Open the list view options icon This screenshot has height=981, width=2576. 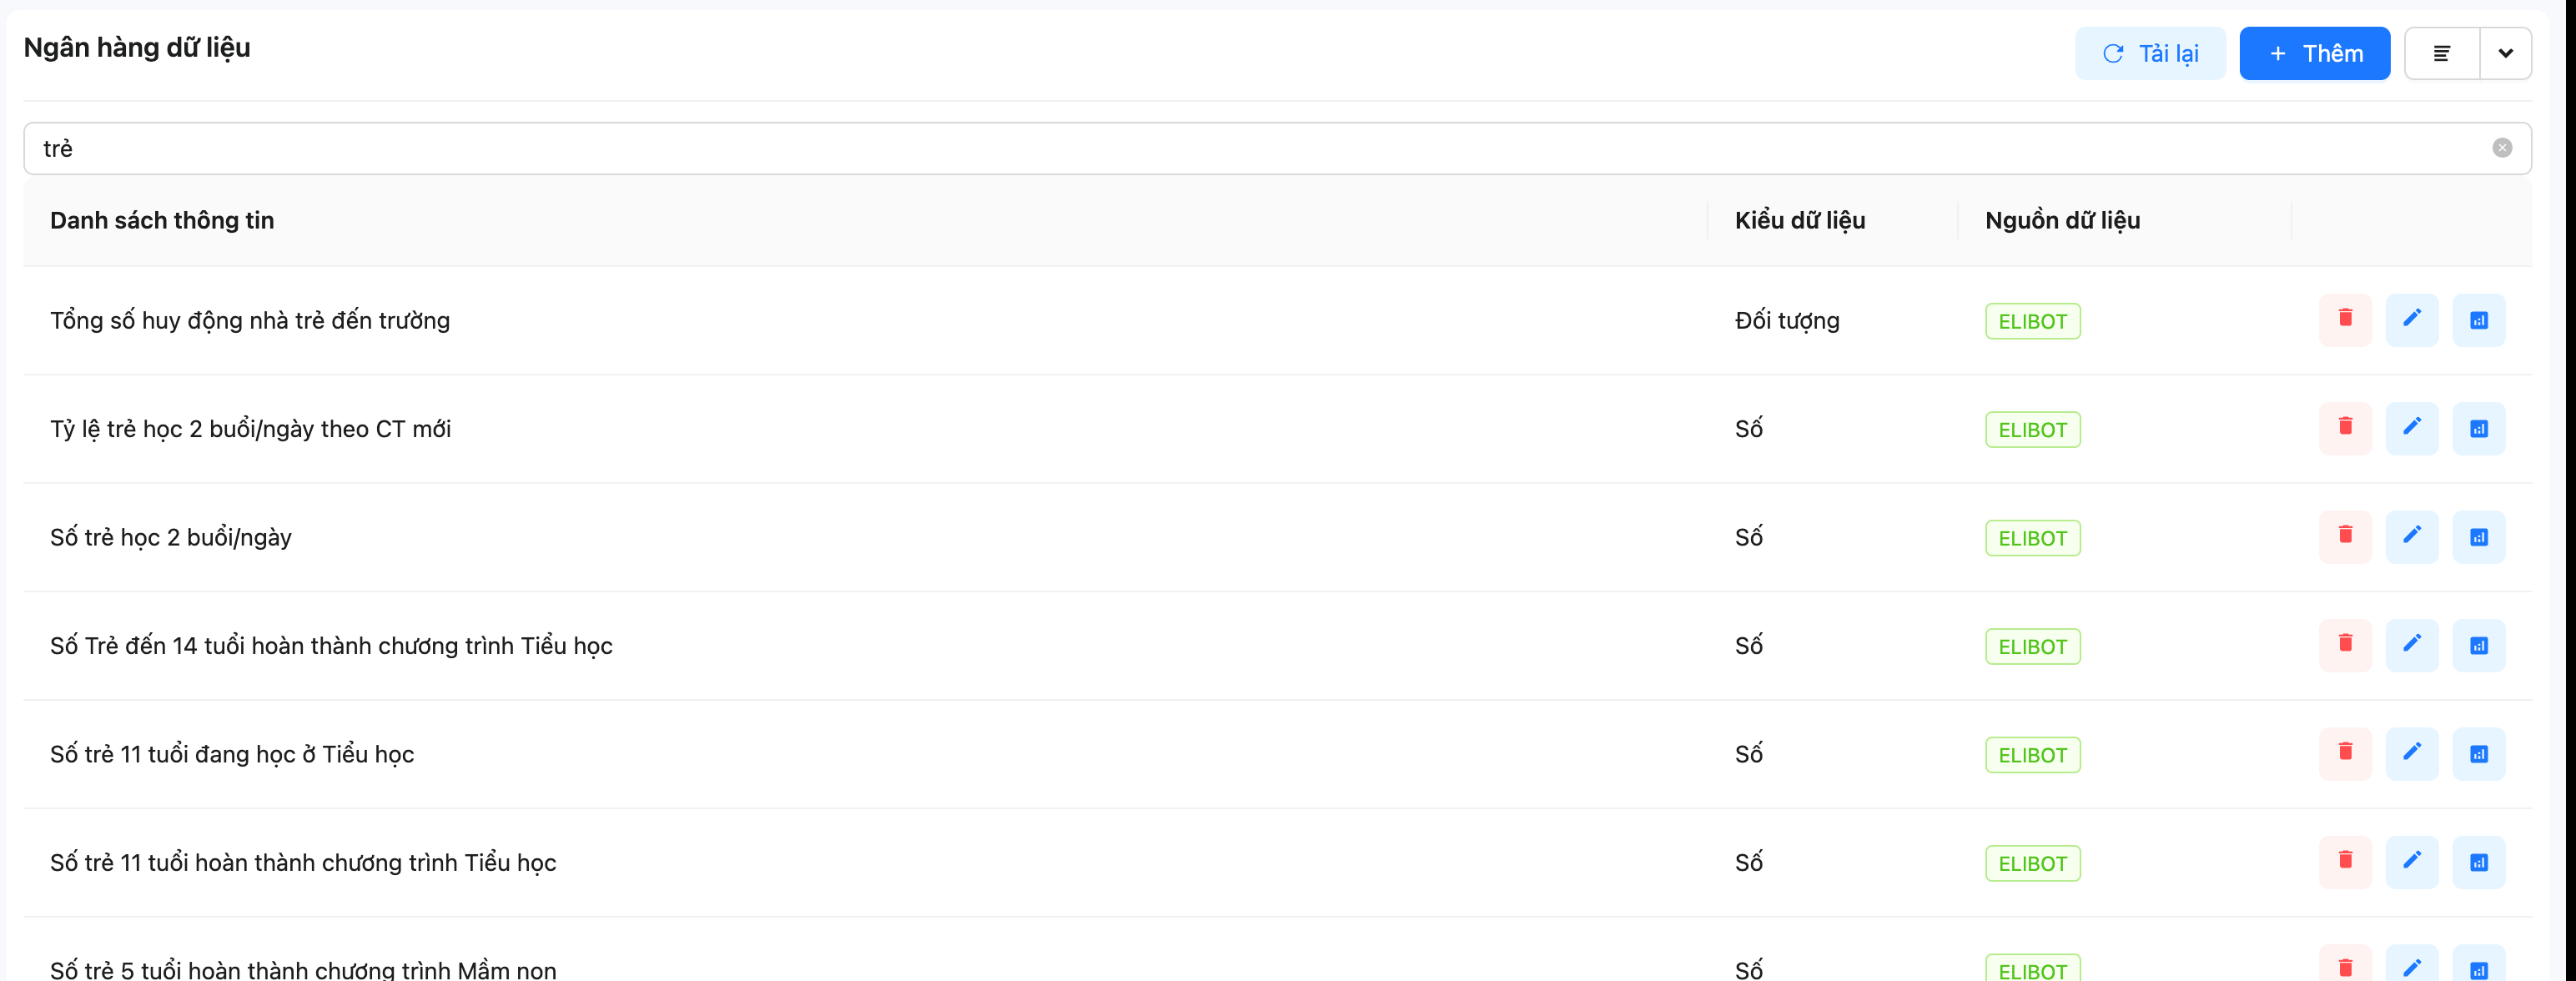point(2441,53)
